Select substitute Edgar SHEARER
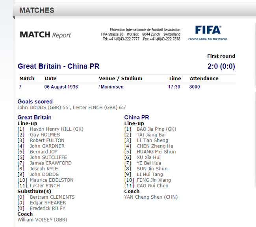Screen dimensions: 256x227 [48, 203]
